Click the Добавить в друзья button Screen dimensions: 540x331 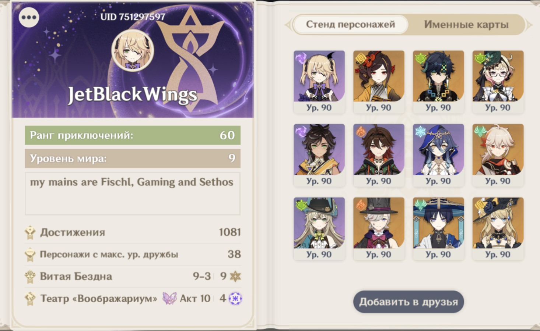pyautogui.click(x=408, y=302)
